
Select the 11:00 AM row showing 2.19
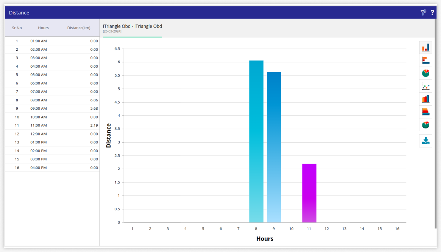pyautogui.click(x=52, y=125)
